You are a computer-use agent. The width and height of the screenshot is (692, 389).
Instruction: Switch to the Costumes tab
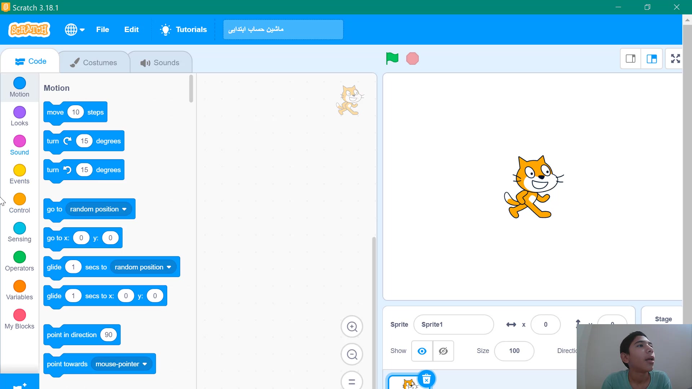pyautogui.click(x=94, y=62)
